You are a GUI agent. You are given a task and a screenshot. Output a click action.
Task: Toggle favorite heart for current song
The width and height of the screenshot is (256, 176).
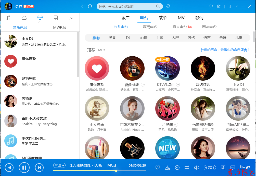pos(158,168)
